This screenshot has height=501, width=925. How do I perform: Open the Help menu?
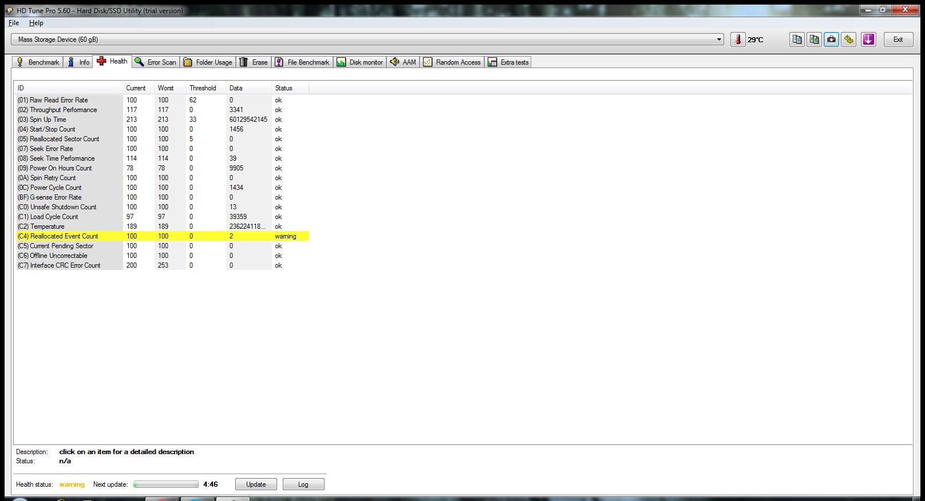(x=36, y=23)
